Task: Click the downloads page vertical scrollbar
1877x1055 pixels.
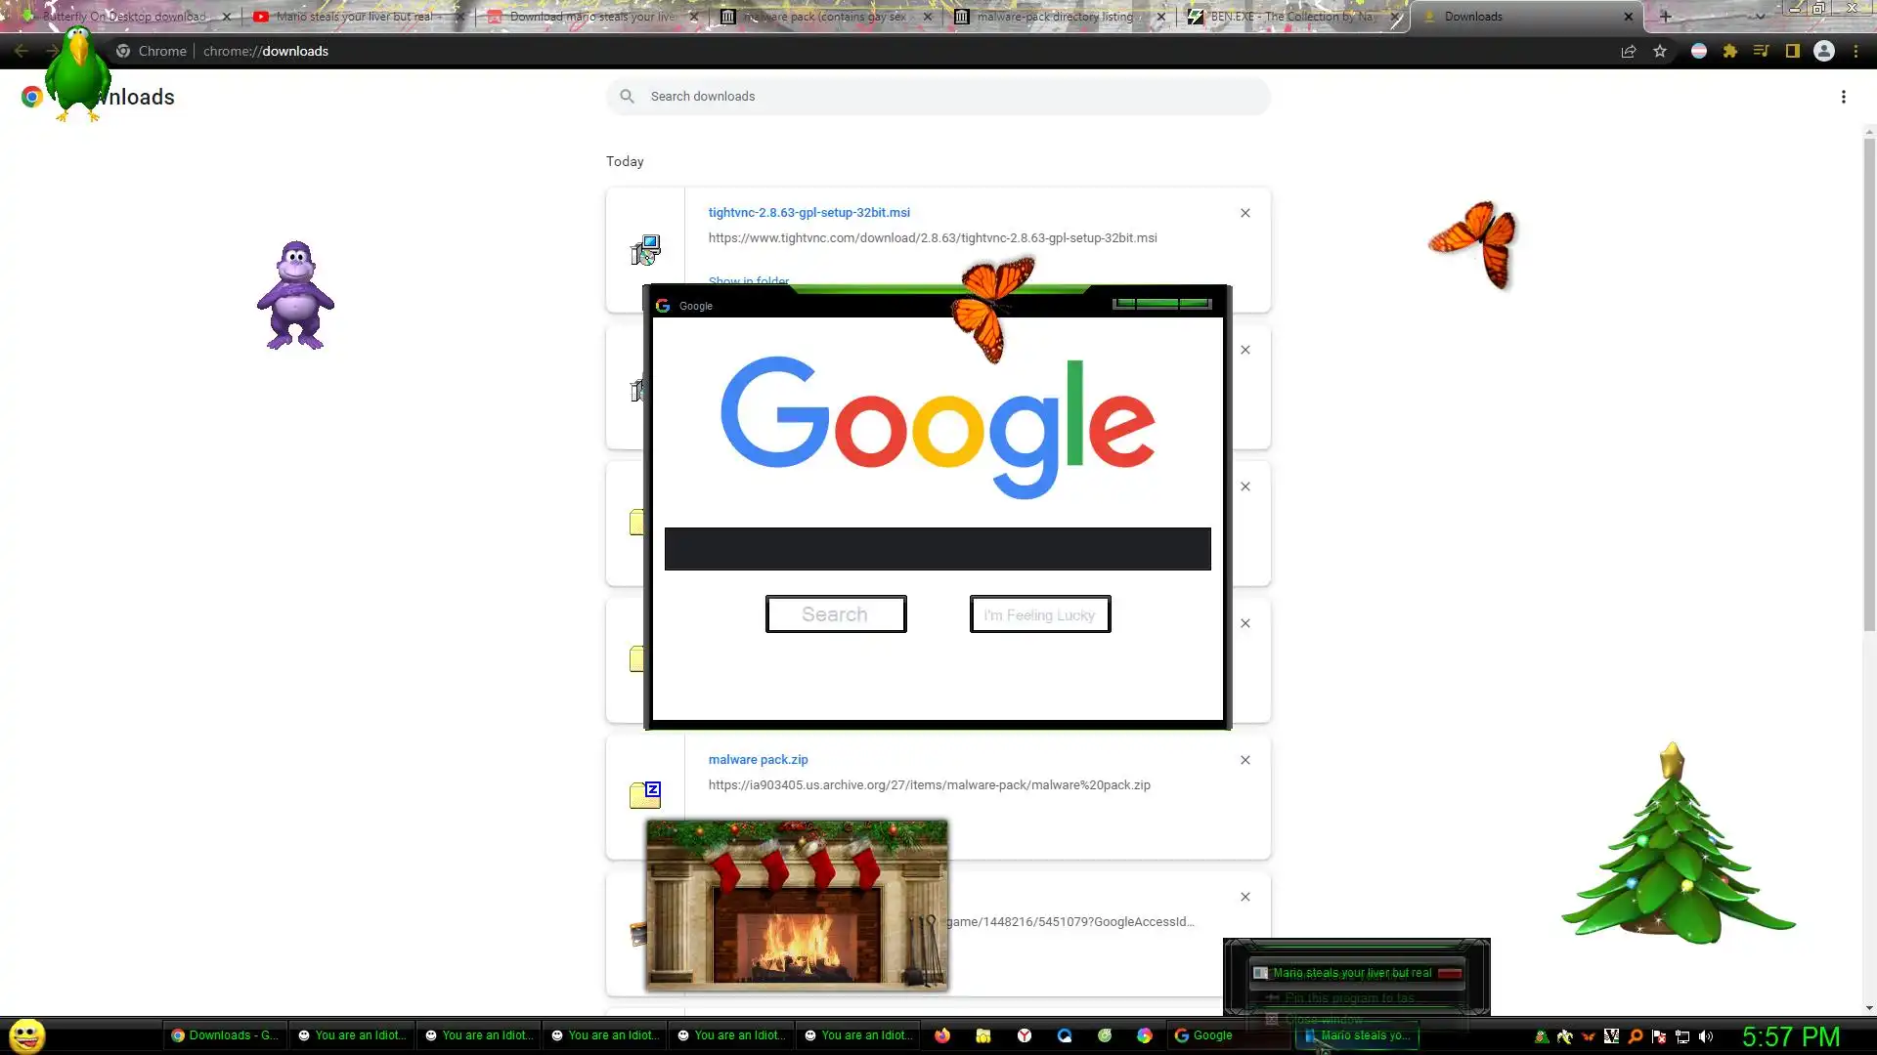Action: 1869,391
